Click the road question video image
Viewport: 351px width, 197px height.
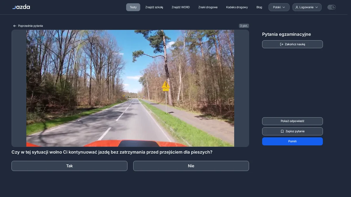[x=130, y=88]
